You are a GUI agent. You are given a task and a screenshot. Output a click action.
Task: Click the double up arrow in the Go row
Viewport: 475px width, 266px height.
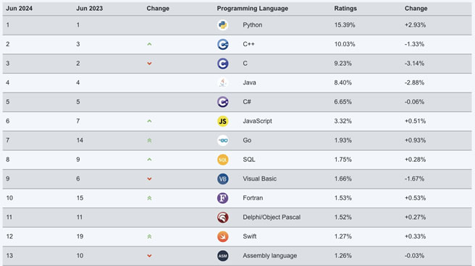tap(149, 140)
